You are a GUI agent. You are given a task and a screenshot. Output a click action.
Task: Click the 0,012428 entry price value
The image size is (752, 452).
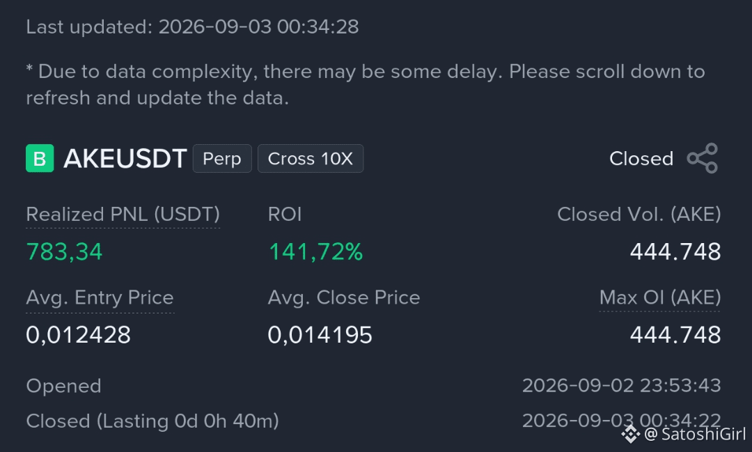click(78, 334)
